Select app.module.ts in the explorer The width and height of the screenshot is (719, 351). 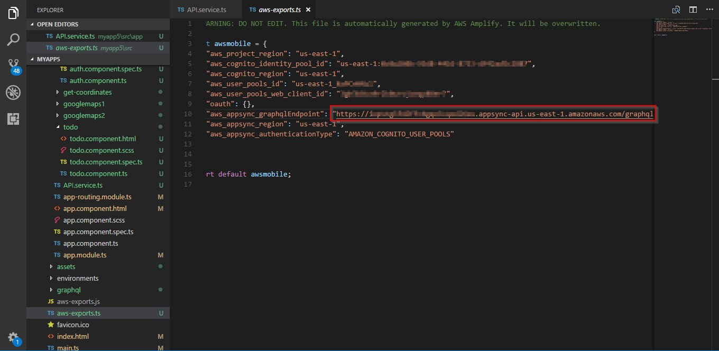pos(85,255)
